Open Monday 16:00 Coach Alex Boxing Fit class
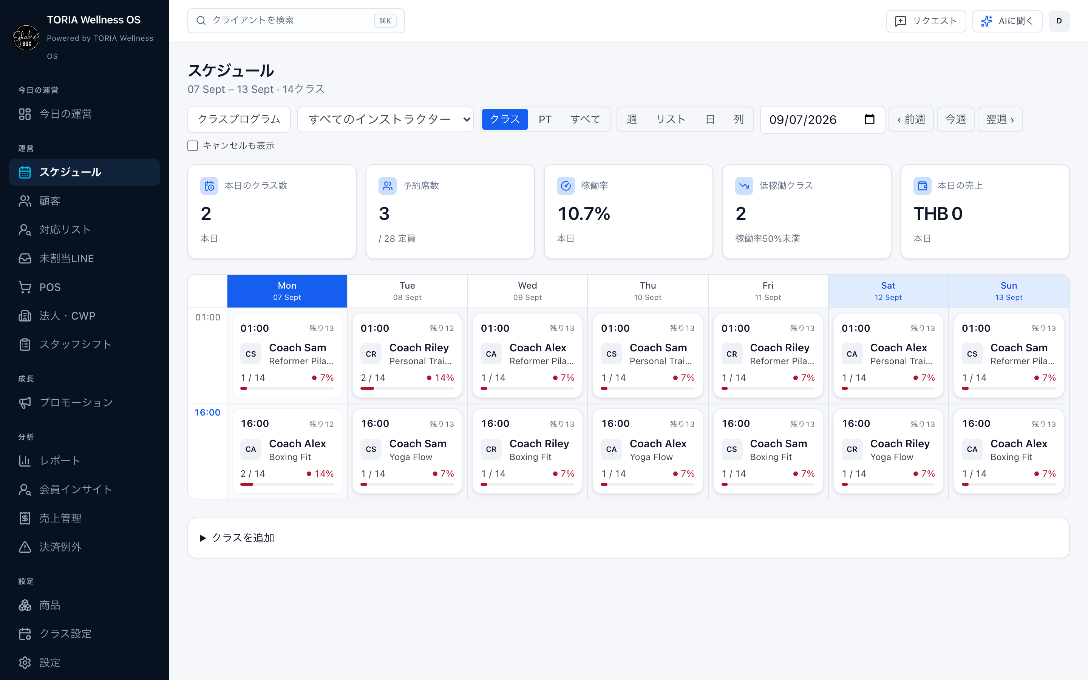The width and height of the screenshot is (1088, 680). coord(287,451)
